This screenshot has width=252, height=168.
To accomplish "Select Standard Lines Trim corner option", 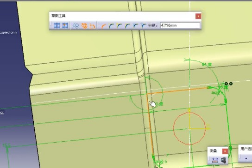I will 127,26.
